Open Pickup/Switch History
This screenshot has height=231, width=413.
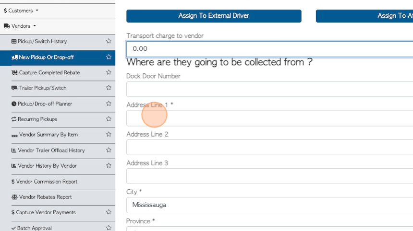point(42,41)
